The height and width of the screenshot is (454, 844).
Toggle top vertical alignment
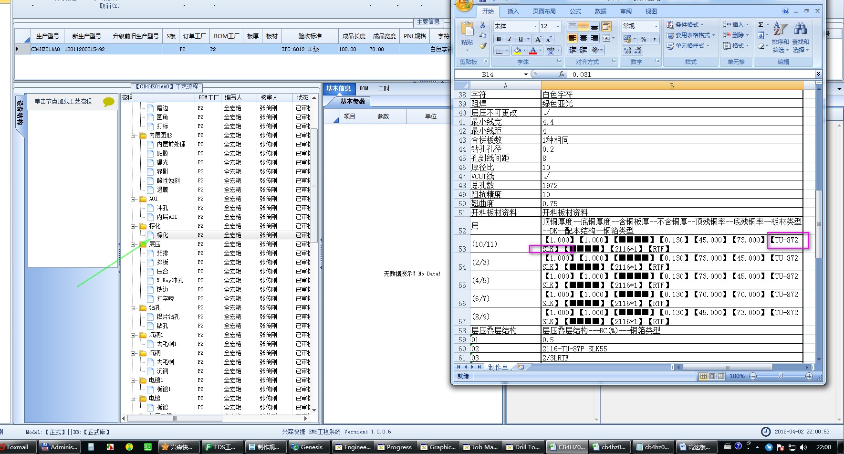pos(573,26)
